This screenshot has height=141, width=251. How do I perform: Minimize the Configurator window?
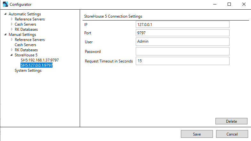click(215, 4)
